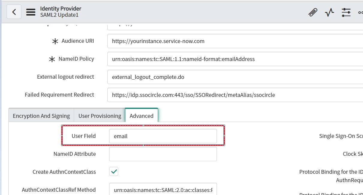Image resolution: width=363 pixels, height=195 pixels.
Task: Open the User Provisioning tab
Action: tap(100, 115)
